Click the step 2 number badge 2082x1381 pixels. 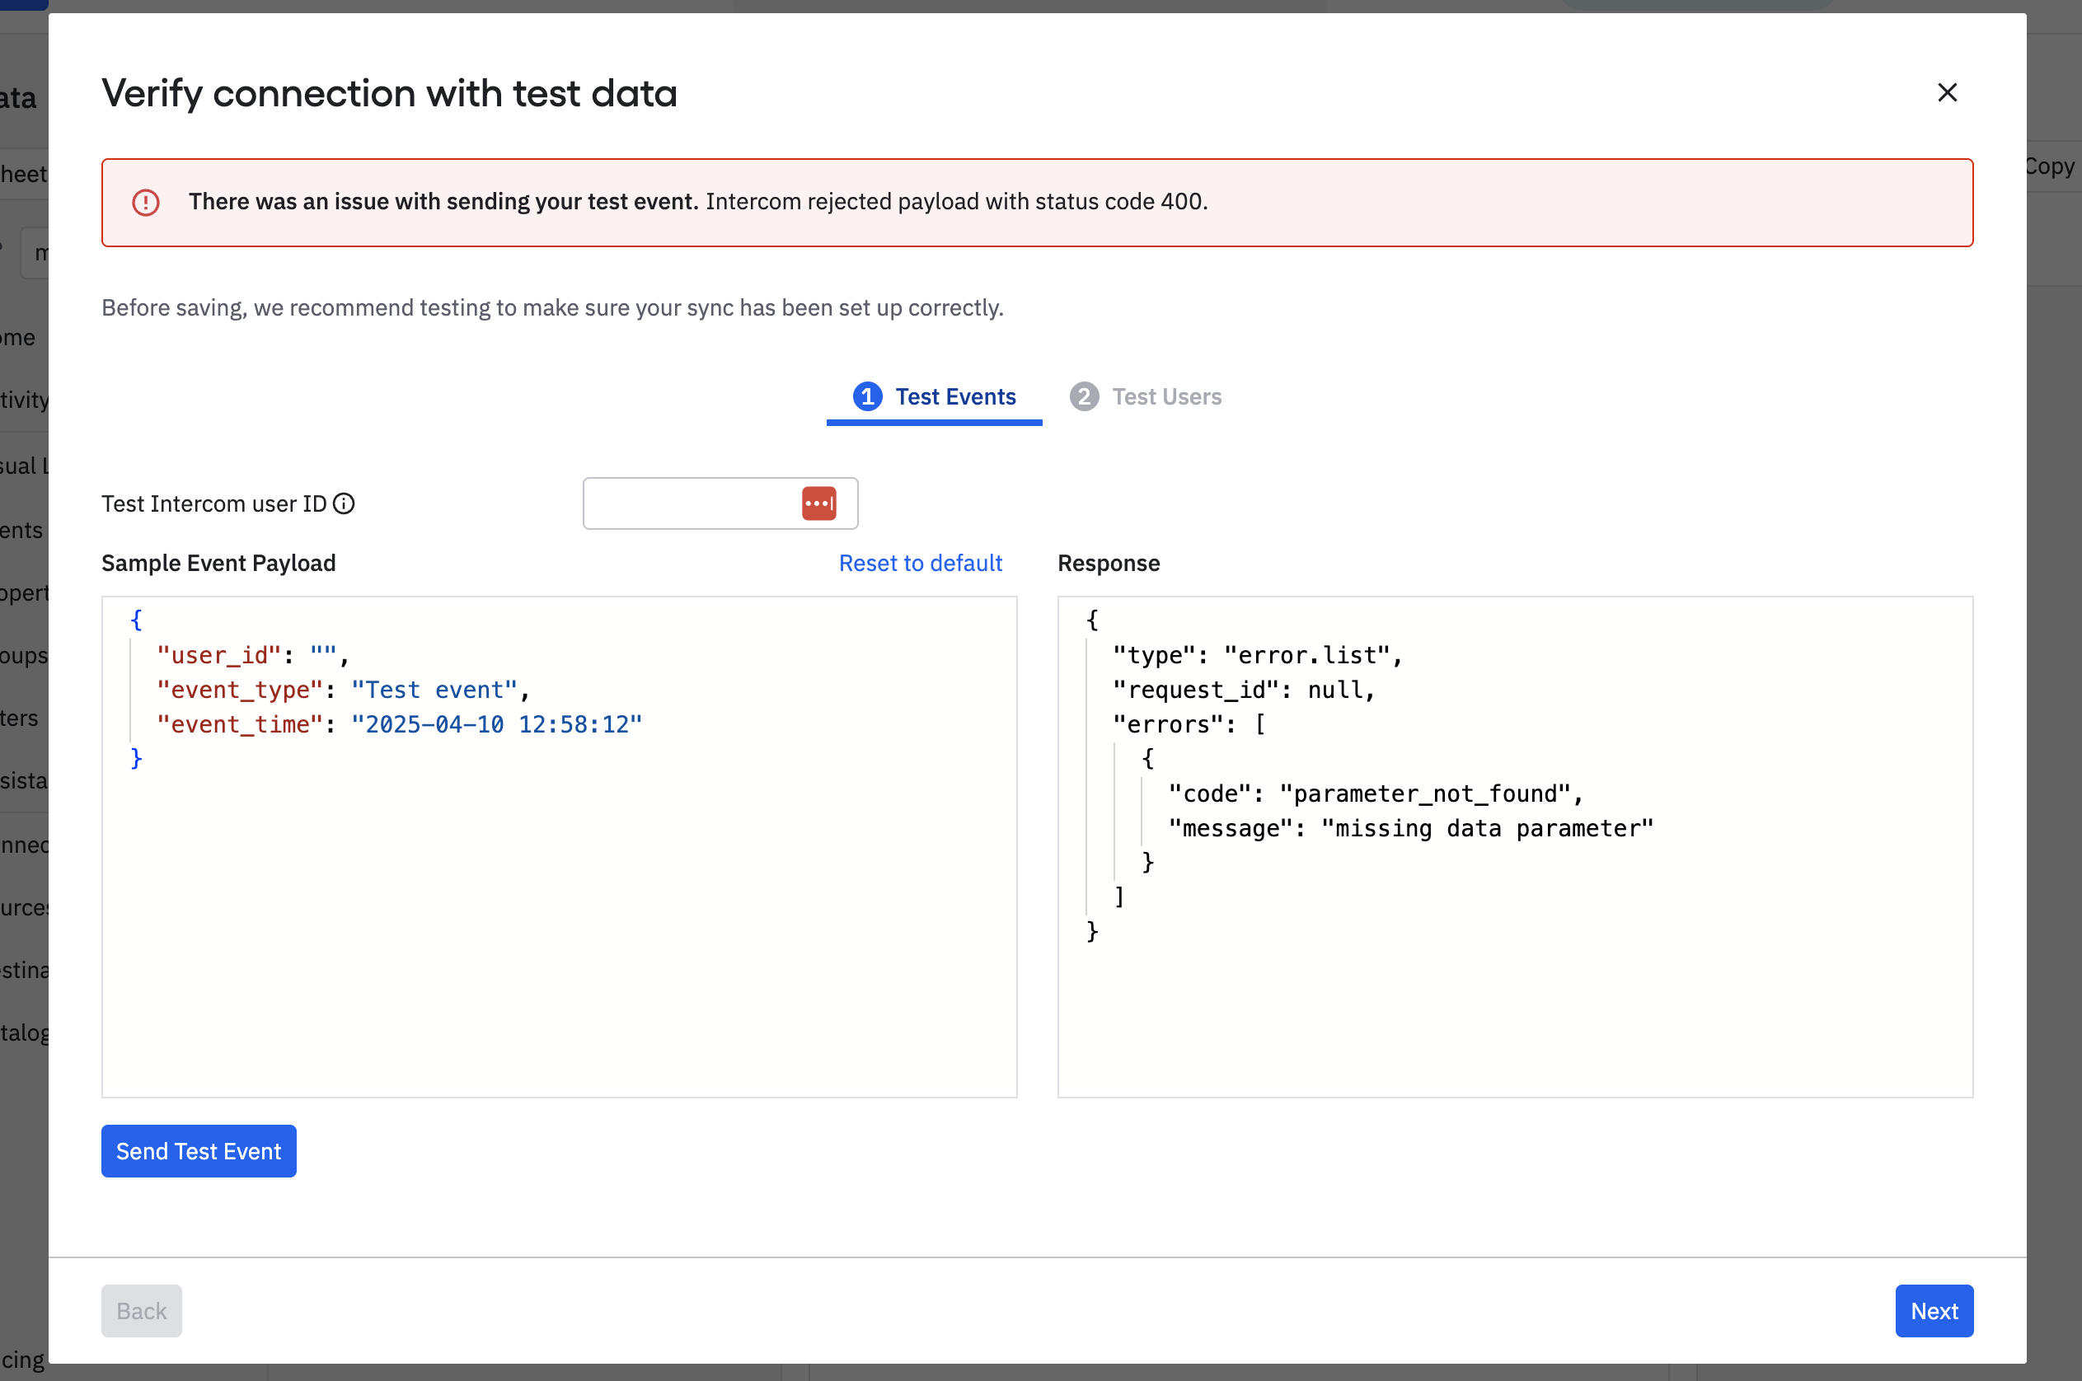pyautogui.click(x=1084, y=397)
